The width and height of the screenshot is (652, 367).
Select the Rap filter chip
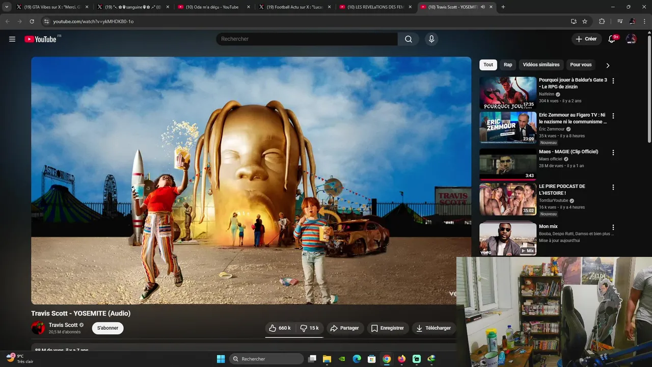pos(508,65)
